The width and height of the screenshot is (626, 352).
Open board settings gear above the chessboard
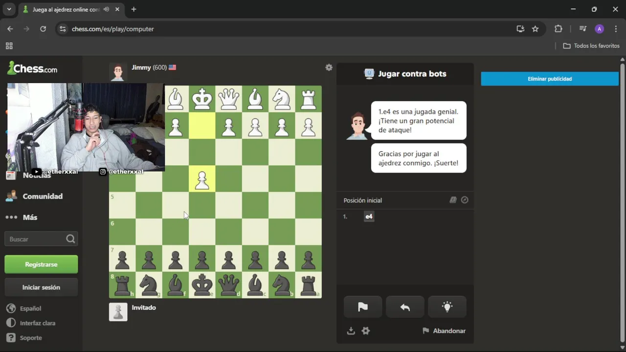[x=329, y=67]
